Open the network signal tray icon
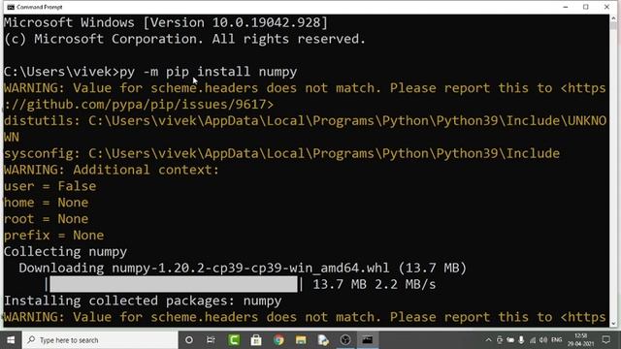The width and height of the screenshot is (621, 349). (533, 340)
